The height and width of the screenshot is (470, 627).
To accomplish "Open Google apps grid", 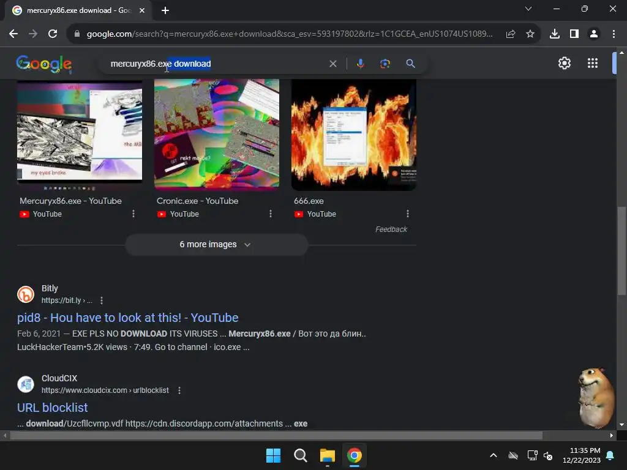I will coord(593,63).
